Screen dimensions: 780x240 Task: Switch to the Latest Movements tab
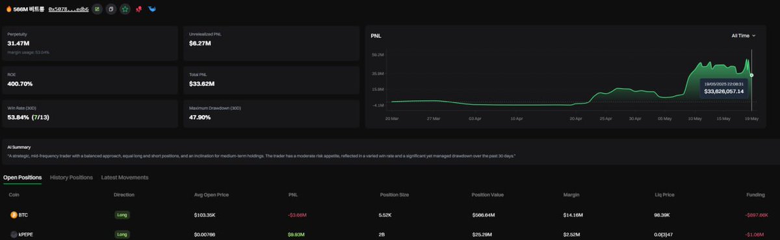point(125,177)
